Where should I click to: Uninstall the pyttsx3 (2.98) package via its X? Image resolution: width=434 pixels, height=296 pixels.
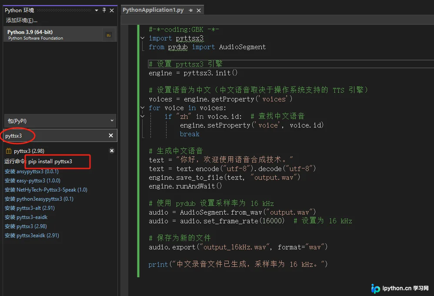112,151
